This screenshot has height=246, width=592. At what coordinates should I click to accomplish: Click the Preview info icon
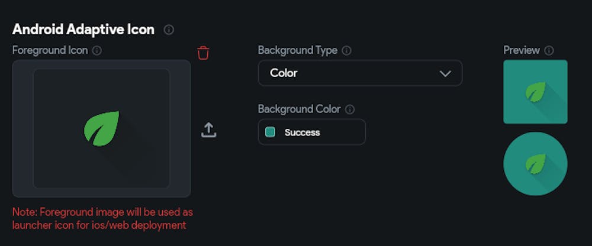(x=549, y=51)
